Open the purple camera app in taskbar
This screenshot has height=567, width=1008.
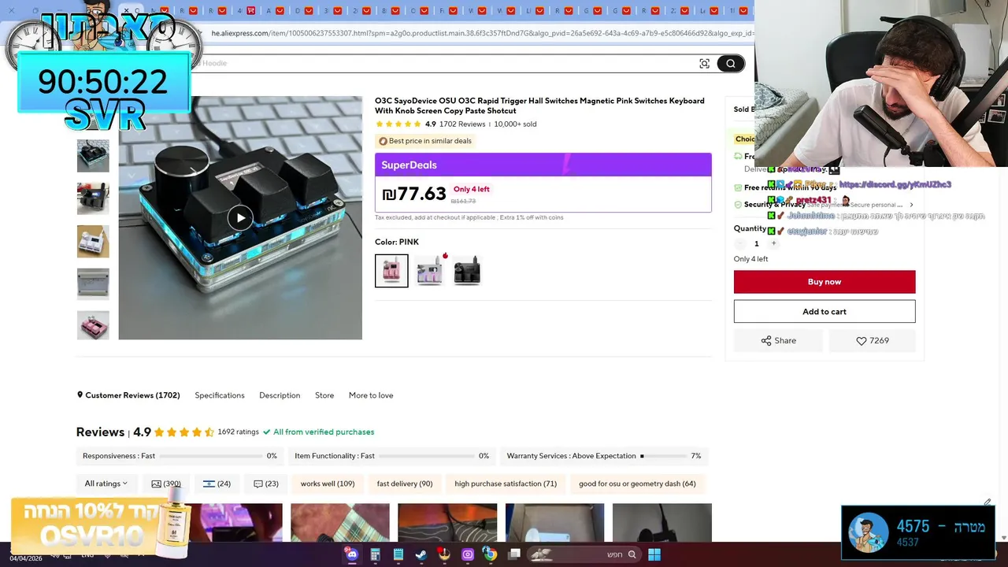click(468, 554)
